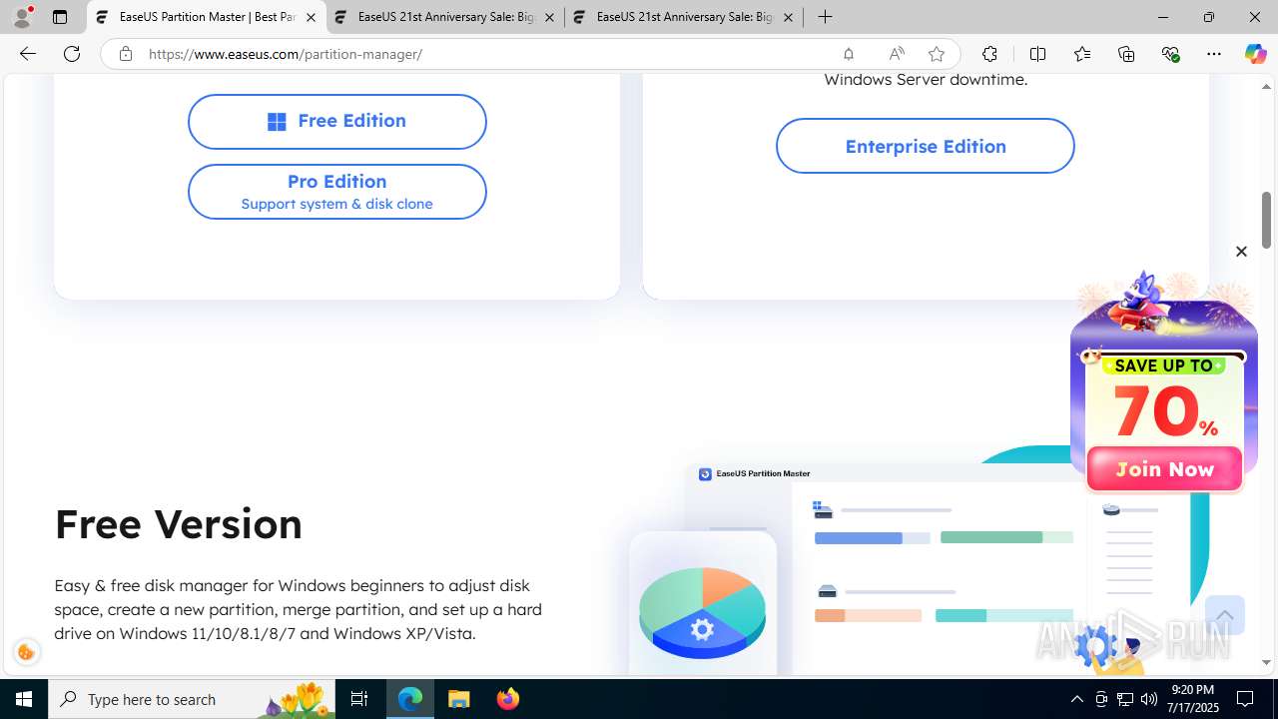Viewport: 1278px width, 719px height.
Task: Open Settings and more menu
Action: 1214,54
